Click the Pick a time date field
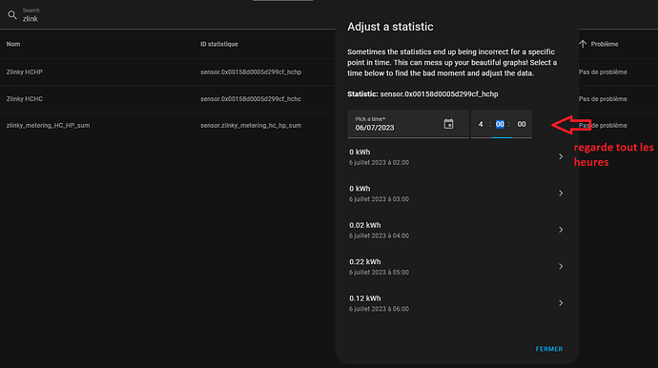 point(408,124)
